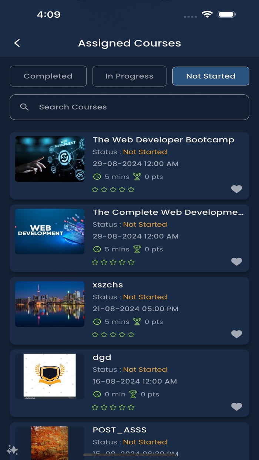Click the Complete Web Development star rating

pos(113,262)
